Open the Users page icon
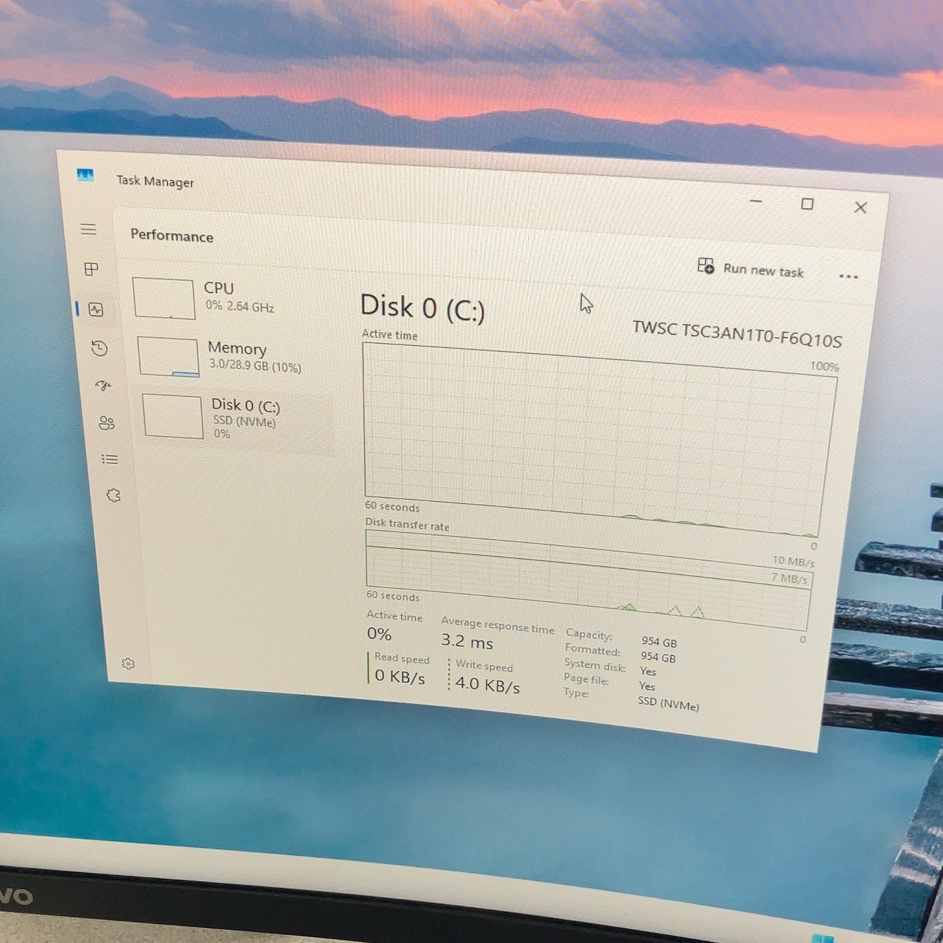 click(x=106, y=422)
